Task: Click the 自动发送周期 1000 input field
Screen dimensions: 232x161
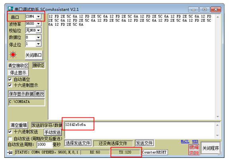Action: coord(44,144)
